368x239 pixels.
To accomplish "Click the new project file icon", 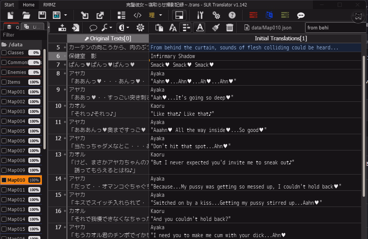I will coord(11,15).
